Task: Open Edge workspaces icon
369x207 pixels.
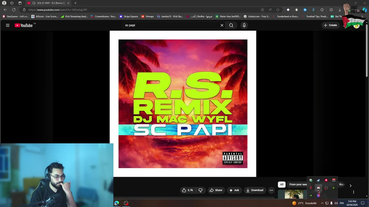Action: 12,3
